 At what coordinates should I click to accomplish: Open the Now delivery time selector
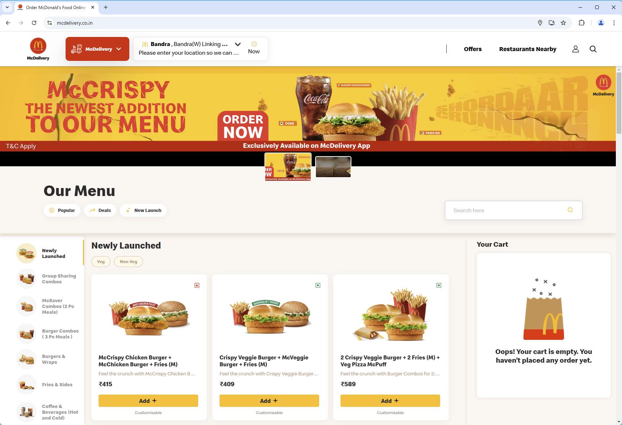(x=254, y=48)
